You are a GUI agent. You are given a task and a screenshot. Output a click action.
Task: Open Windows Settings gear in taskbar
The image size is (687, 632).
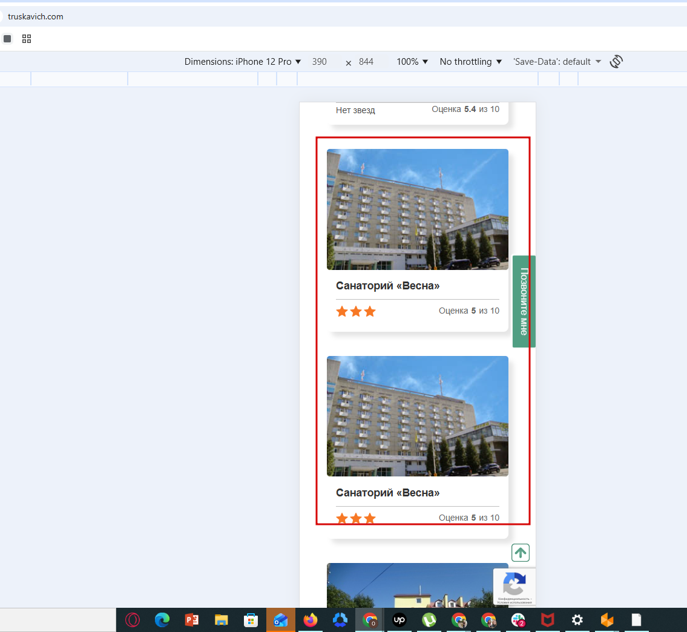click(x=577, y=620)
